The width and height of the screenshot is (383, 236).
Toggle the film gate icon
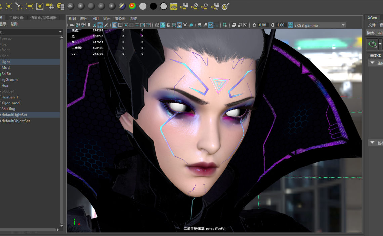pyautogui.click(x=120, y=25)
